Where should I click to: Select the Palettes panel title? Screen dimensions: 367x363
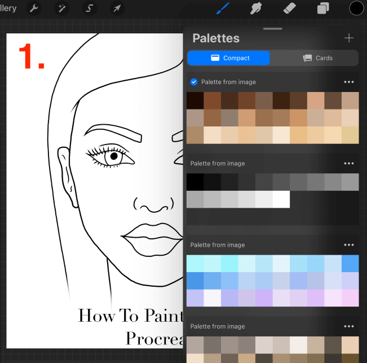click(216, 38)
